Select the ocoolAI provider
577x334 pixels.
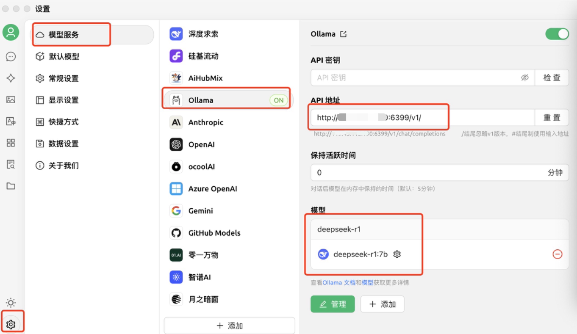[x=229, y=166]
